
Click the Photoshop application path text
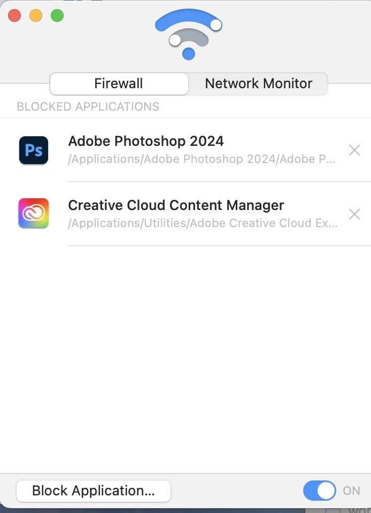(x=202, y=159)
